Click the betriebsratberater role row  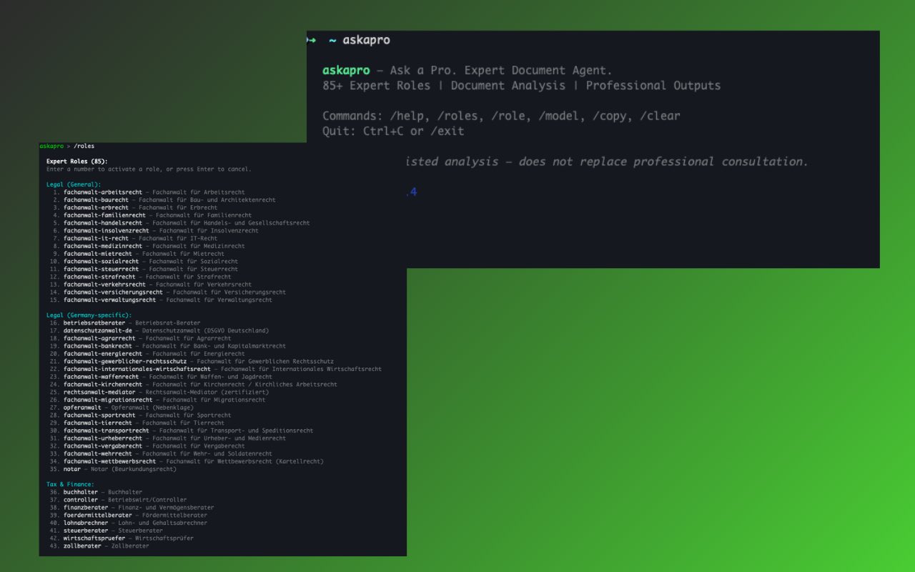(x=125, y=323)
